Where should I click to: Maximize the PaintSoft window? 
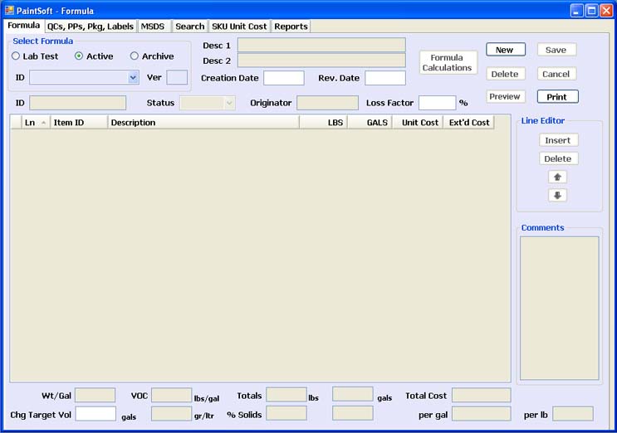coord(592,11)
